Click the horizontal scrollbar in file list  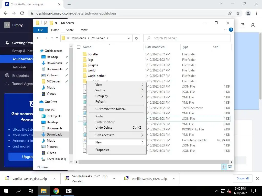tap(154, 162)
